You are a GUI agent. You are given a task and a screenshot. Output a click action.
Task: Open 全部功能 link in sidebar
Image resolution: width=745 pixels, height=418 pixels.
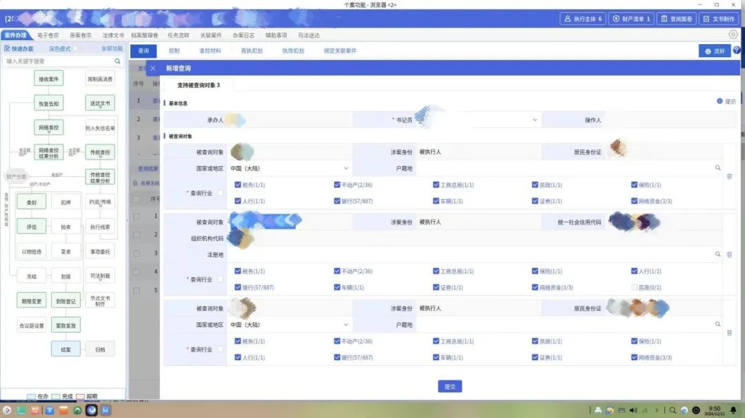click(112, 48)
